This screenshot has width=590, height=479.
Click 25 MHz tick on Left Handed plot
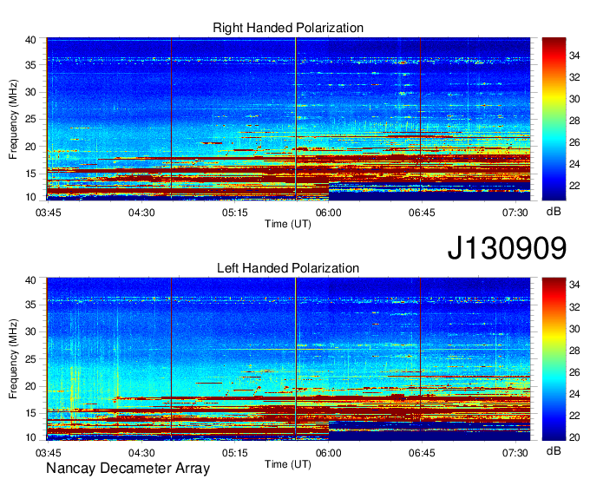30,359
